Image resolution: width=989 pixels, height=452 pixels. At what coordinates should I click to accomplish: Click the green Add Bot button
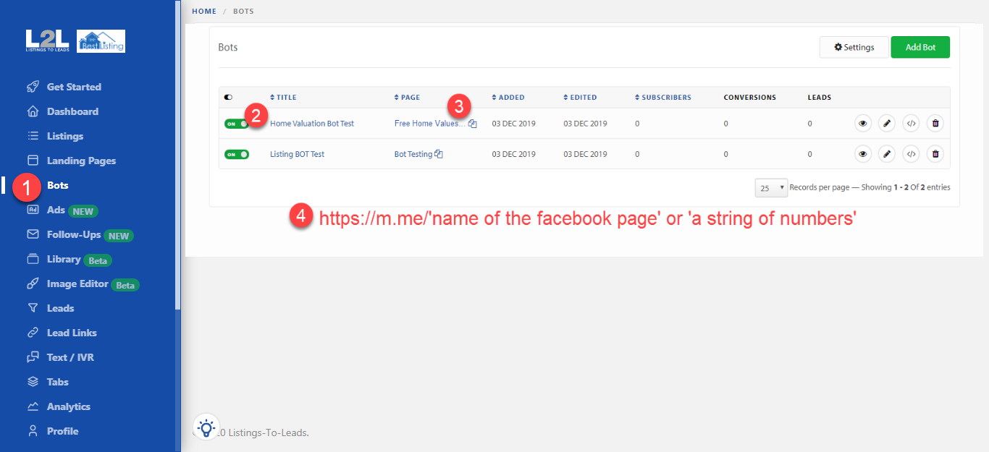[x=920, y=47]
